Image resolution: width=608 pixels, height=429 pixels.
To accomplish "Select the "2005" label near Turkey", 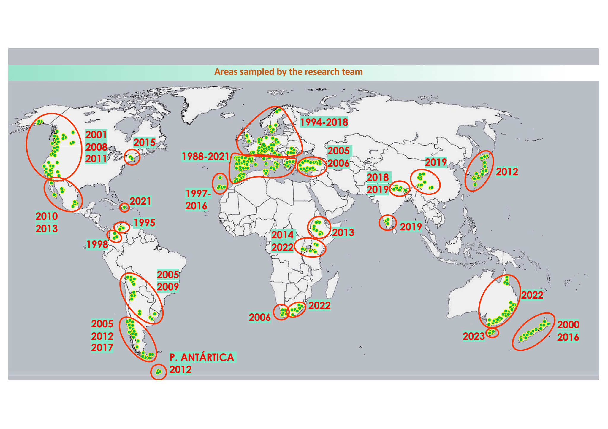I will click(x=339, y=151).
